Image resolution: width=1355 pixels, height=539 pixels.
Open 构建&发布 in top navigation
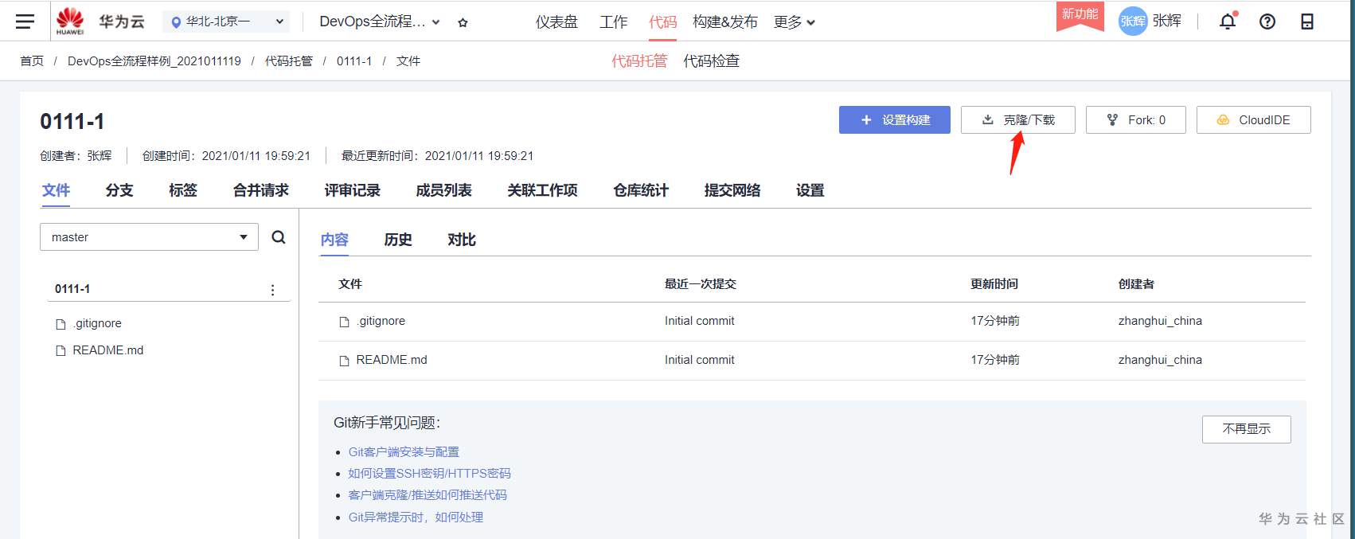pos(725,22)
